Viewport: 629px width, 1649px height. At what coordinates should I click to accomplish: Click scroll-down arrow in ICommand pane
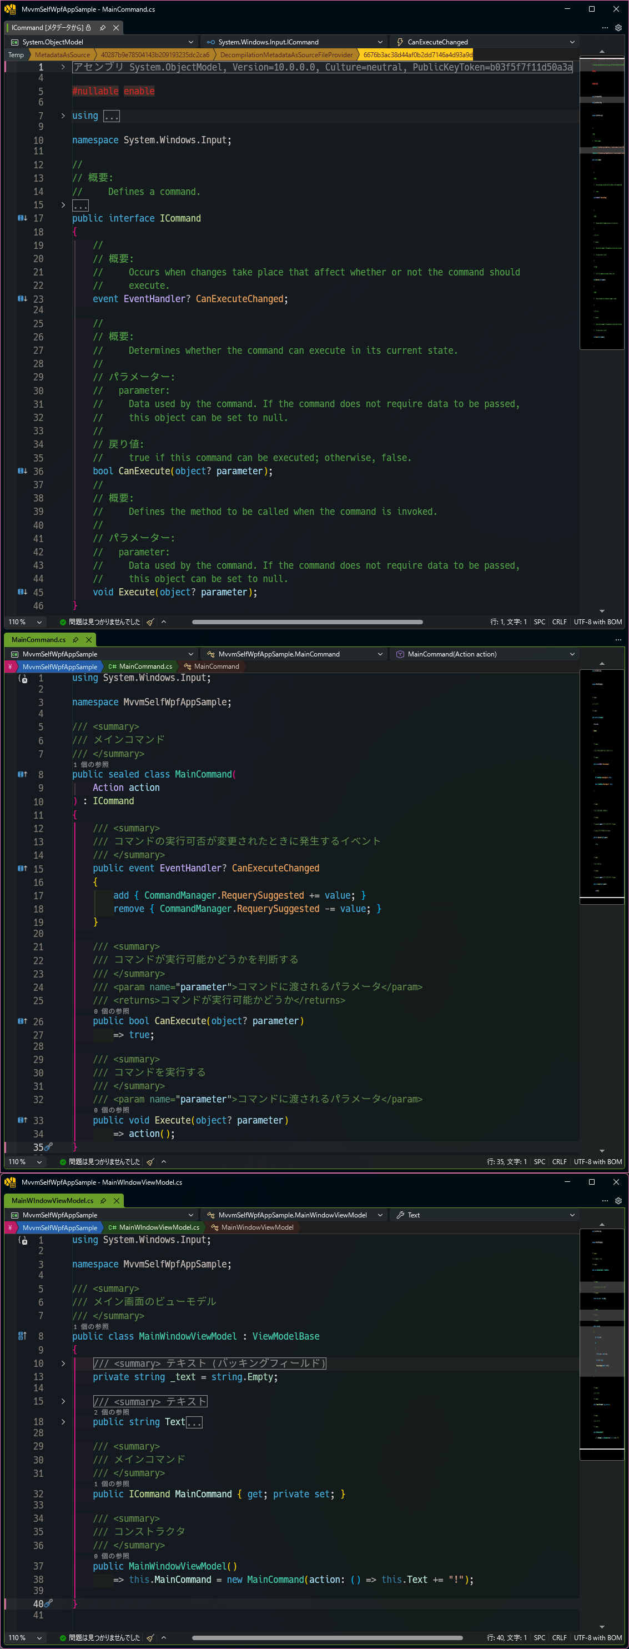pyautogui.click(x=601, y=612)
